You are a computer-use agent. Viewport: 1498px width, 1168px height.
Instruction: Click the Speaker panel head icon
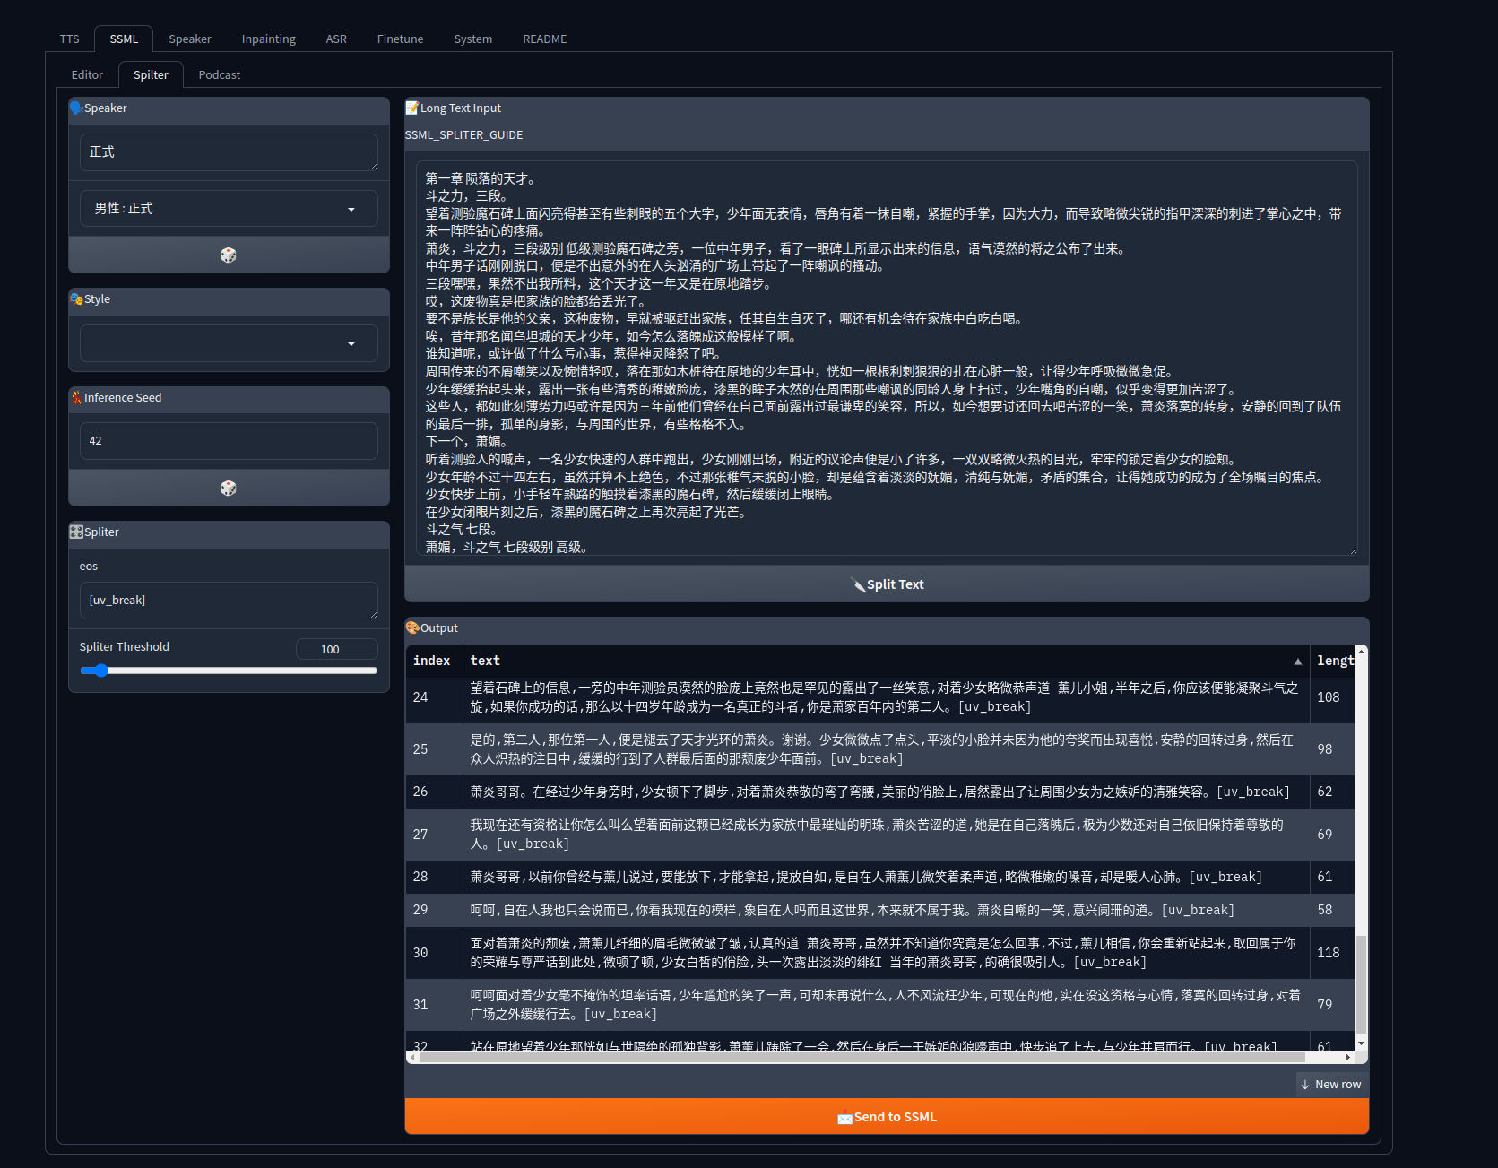pyautogui.click(x=76, y=108)
